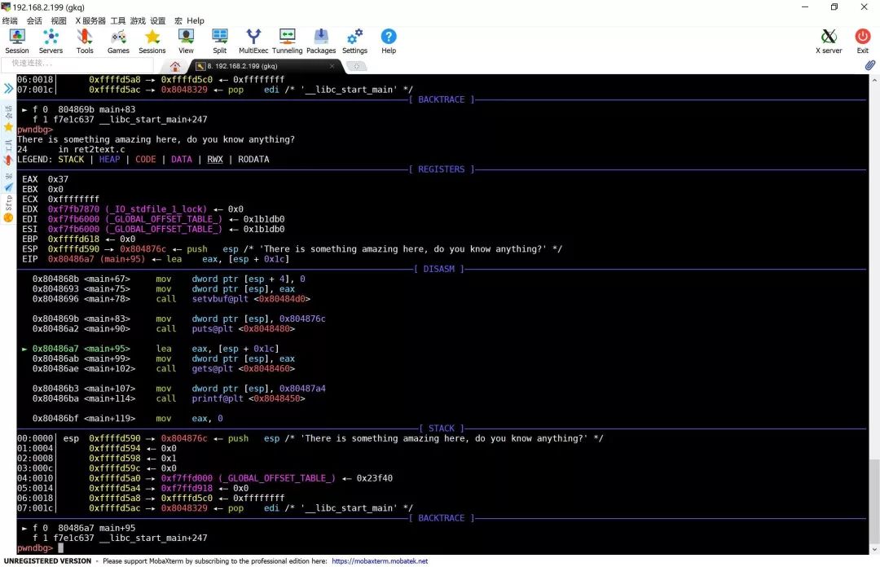The height and width of the screenshot is (567, 880).
Task: Open the Settings gear icon
Action: (354, 42)
